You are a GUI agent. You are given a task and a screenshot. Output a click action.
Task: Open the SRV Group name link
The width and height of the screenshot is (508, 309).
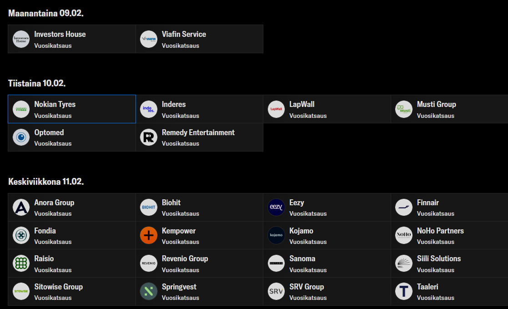click(307, 287)
